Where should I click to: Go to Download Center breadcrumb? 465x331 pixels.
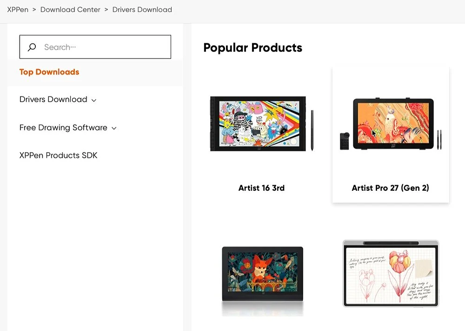[x=70, y=9]
